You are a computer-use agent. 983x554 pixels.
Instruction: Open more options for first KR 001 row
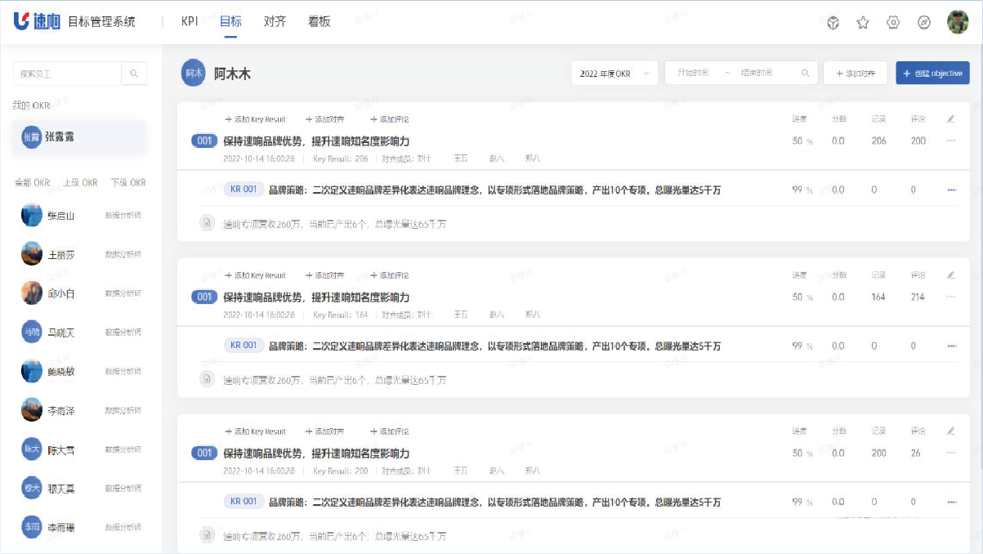click(951, 190)
